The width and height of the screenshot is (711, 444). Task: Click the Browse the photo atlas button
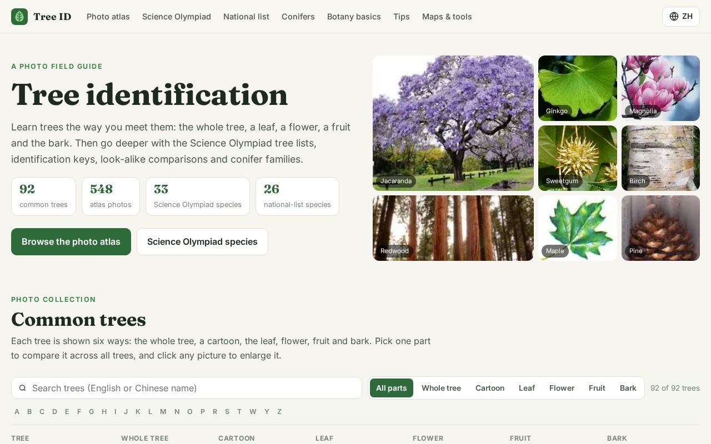click(71, 241)
